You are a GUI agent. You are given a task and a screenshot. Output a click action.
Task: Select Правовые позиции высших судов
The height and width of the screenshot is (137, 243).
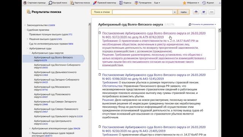coord(50,34)
